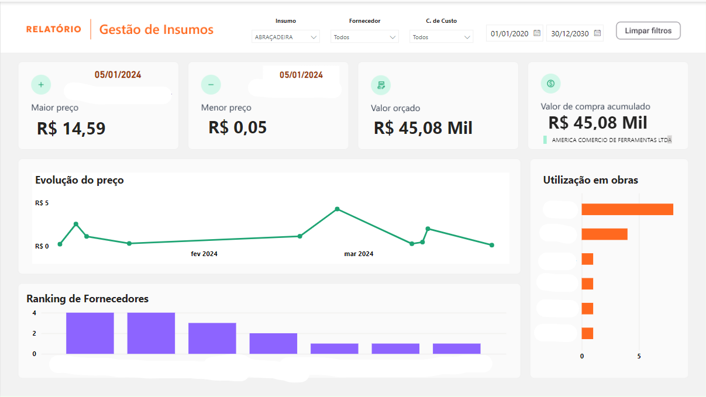This screenshot has width=706, height=397.
Task: Click the start date field 01/01/2020
Action: coord(509,33)
